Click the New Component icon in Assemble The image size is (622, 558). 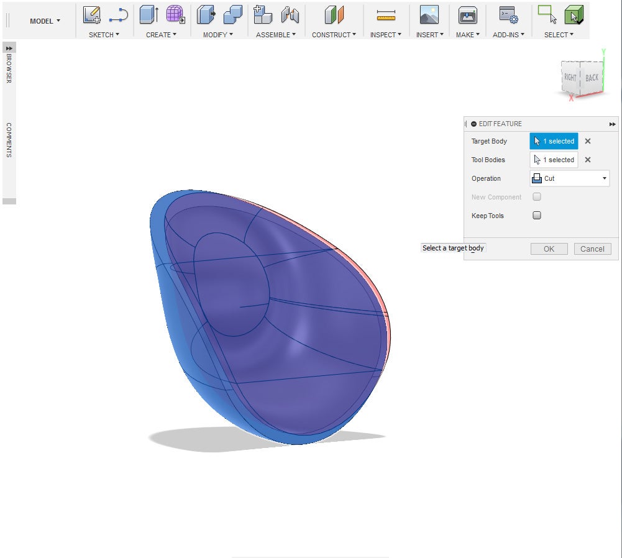(263, 15)
